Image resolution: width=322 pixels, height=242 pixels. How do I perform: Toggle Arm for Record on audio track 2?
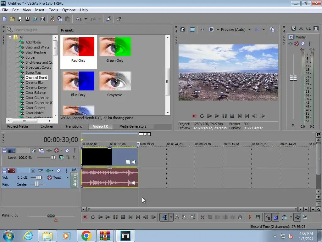point(33,170)
